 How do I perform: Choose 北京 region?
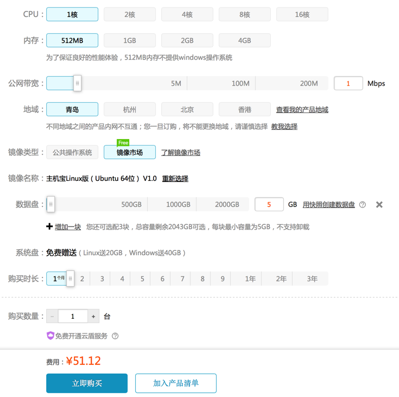187,109
